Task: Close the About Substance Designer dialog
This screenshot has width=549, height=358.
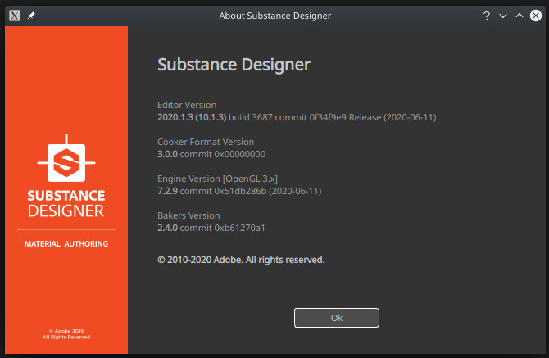Action: [x=536, y=16]
